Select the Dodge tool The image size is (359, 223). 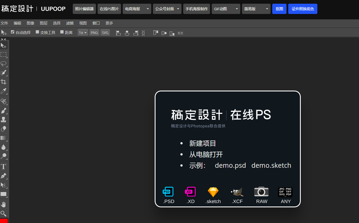4,156
